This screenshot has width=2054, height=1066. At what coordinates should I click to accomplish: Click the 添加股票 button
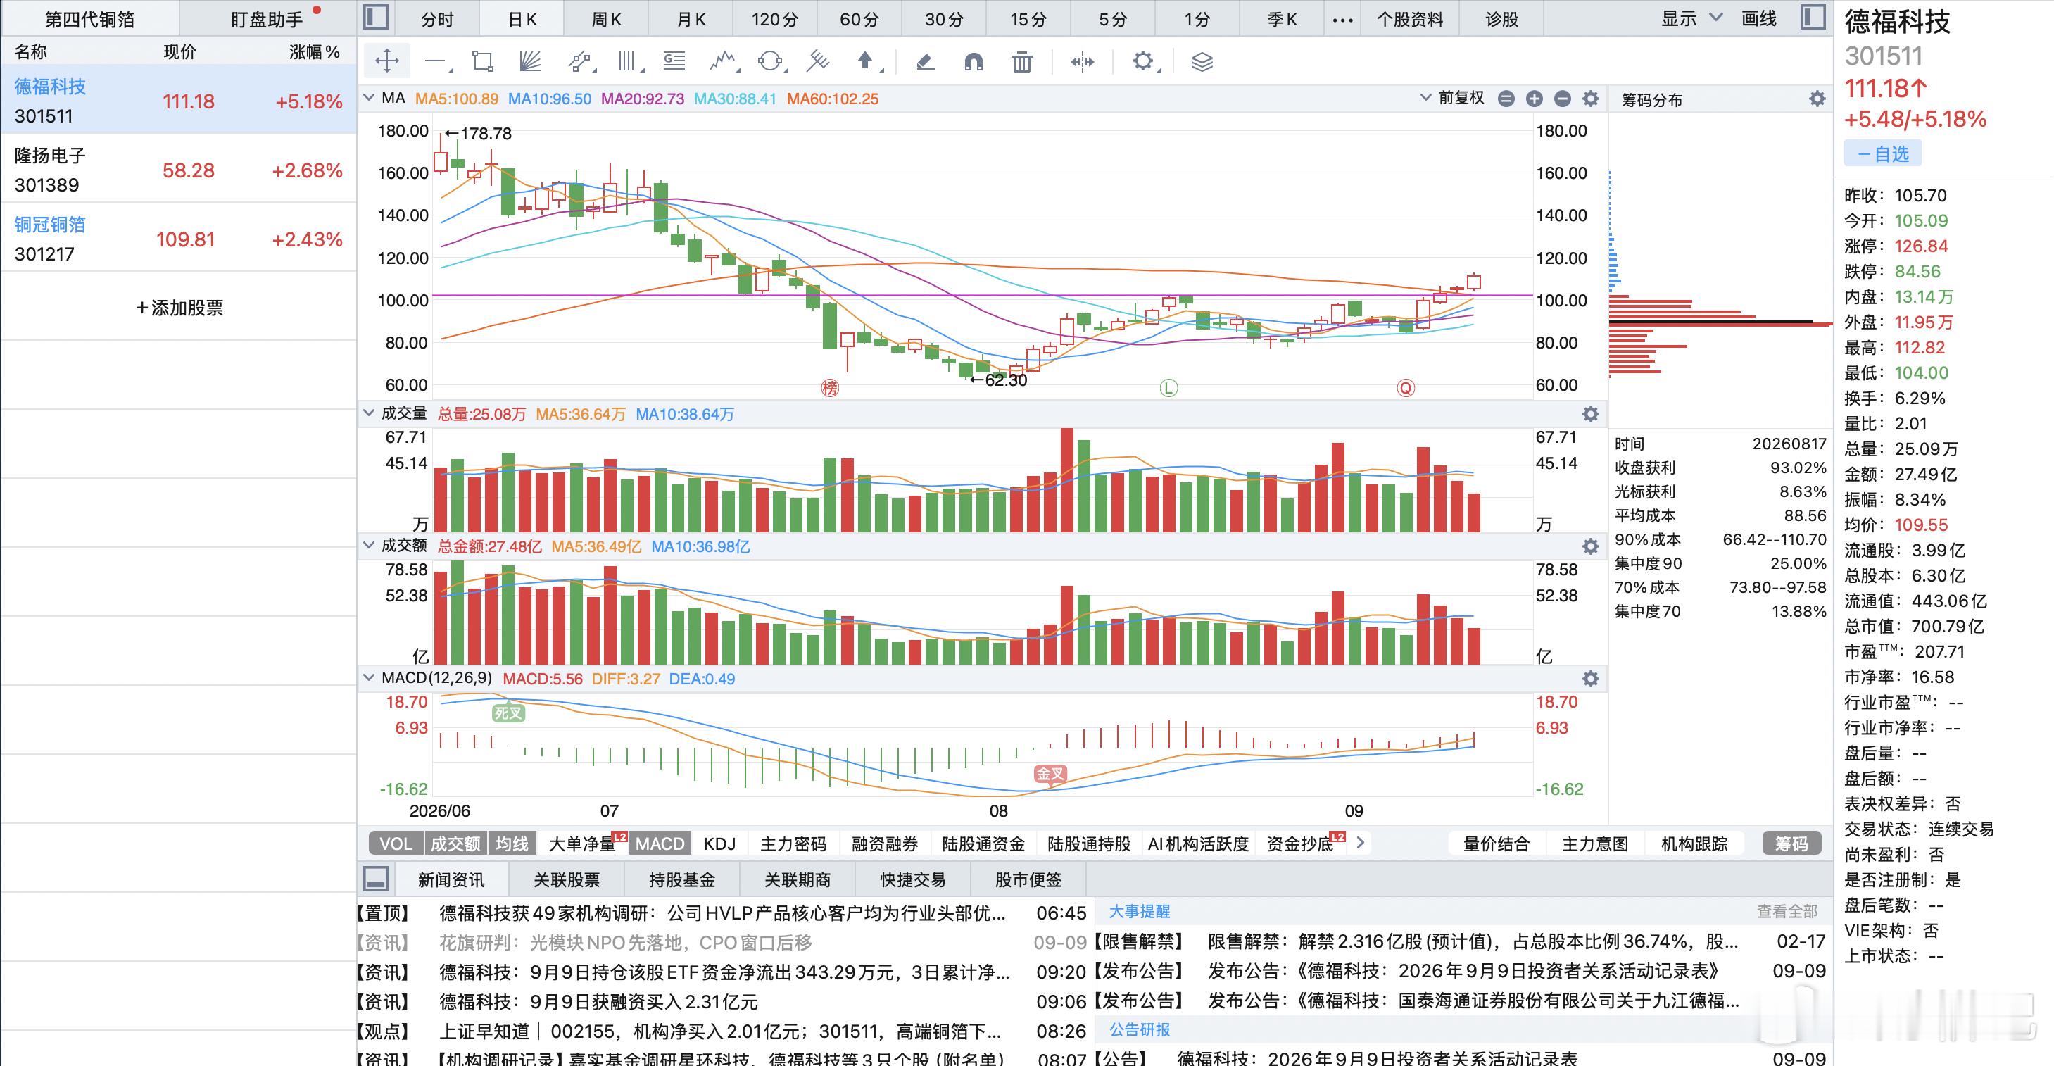click(x=179, y=308)
